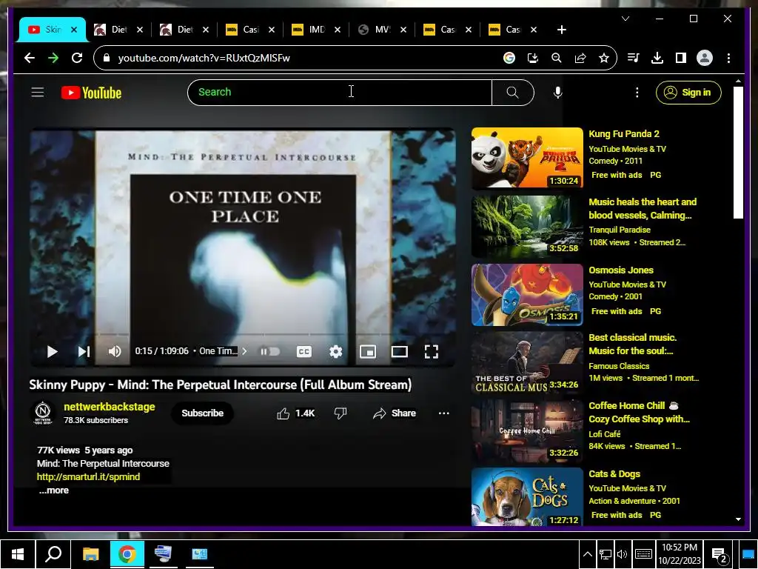758x569 pixels.
Task: Click the Lofi Café channel name
Action: click(x=604, y=434)
